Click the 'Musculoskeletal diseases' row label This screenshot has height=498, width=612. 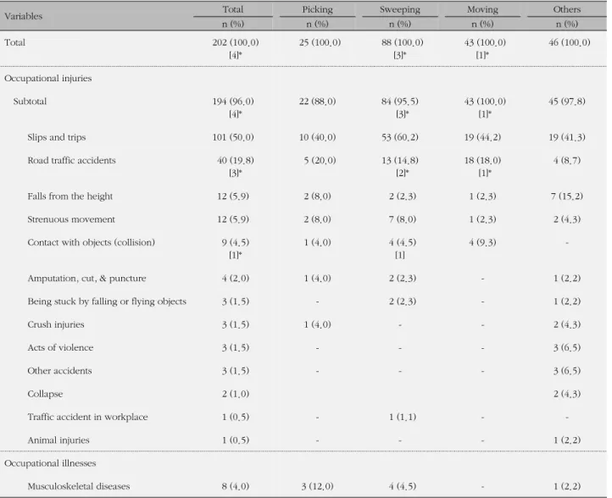[x=79, y=486]
